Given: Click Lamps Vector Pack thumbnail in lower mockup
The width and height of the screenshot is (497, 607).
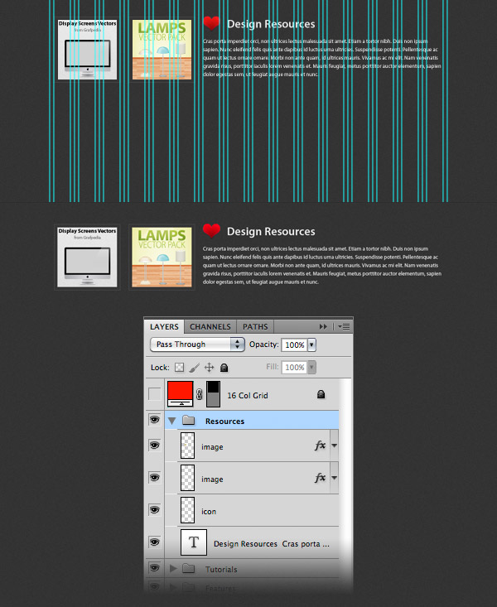Looking at the screenshot, I should point(162,257).
